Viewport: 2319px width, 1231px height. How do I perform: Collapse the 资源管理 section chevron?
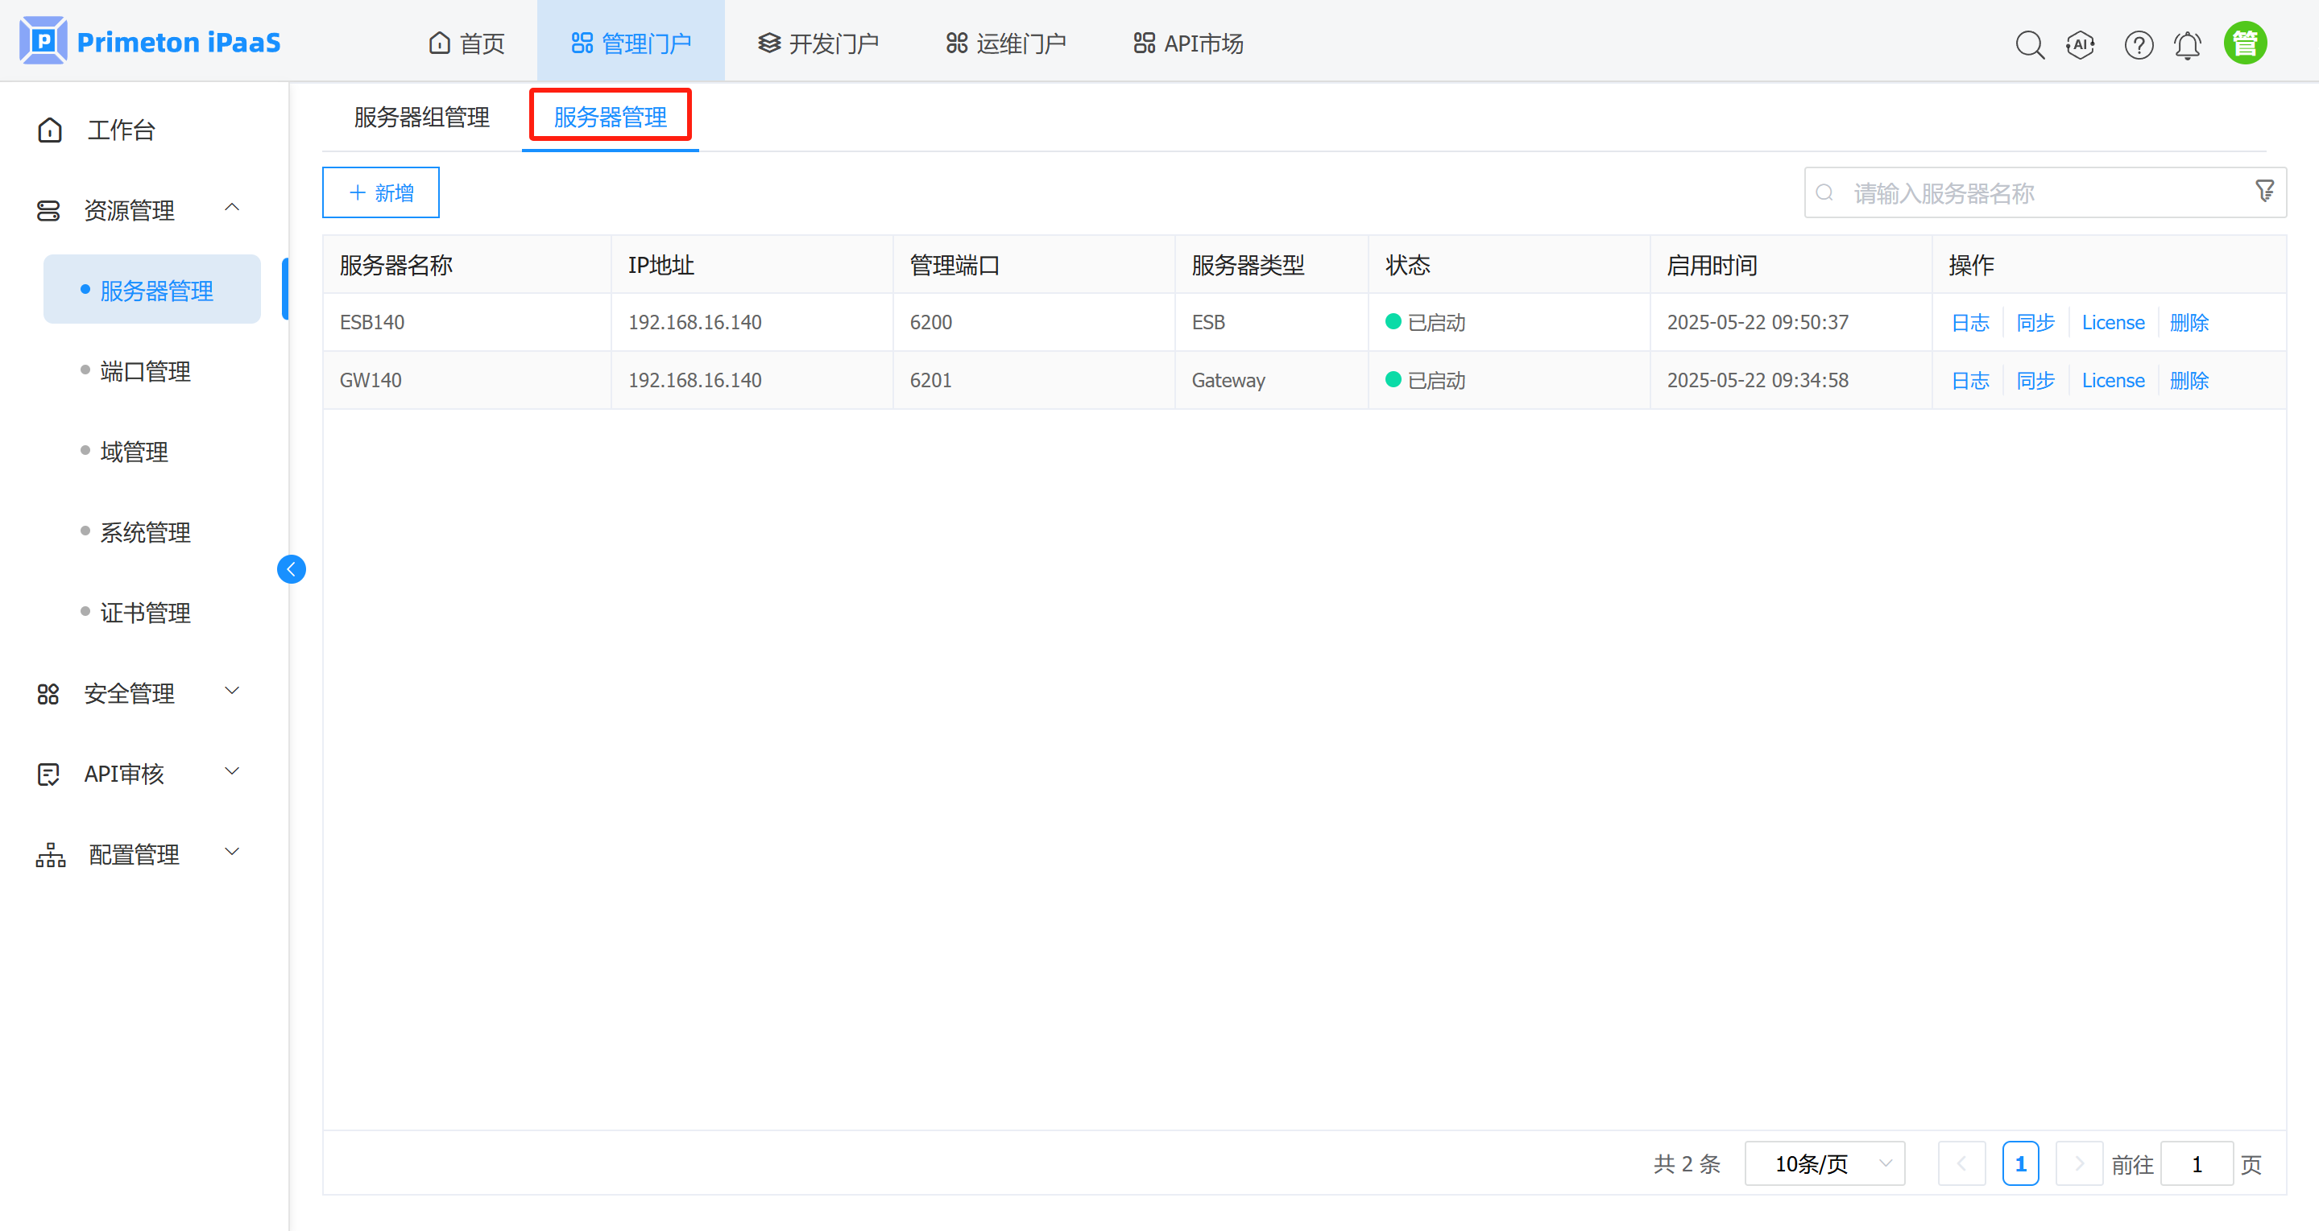tap(232, 207)
